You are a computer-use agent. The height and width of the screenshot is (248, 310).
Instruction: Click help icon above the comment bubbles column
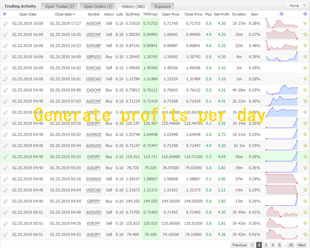pyautogui.click(x=305, y=14)
